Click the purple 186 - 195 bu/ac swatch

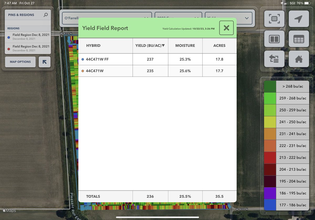click(x=270, y=193)
